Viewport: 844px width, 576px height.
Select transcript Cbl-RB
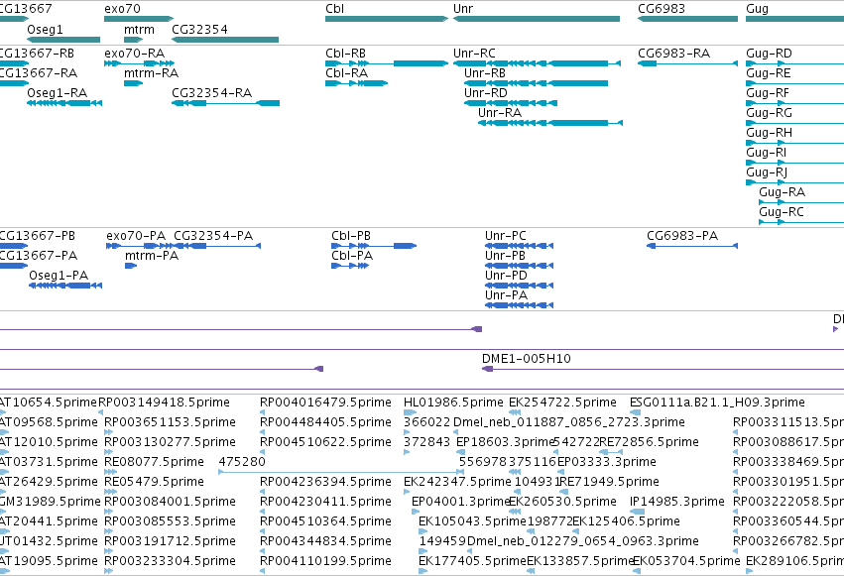387,63
